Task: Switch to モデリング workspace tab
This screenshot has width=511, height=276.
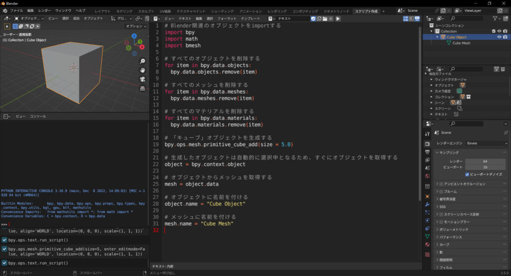Action: coord(124,11)
